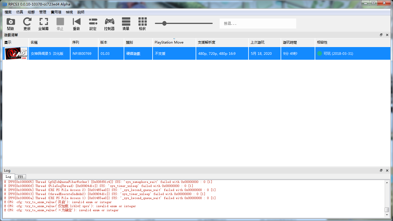This screenshot has height=221, width=393.
Task: Click the 搜尋 search input field
Action: (x=258, y=23)
